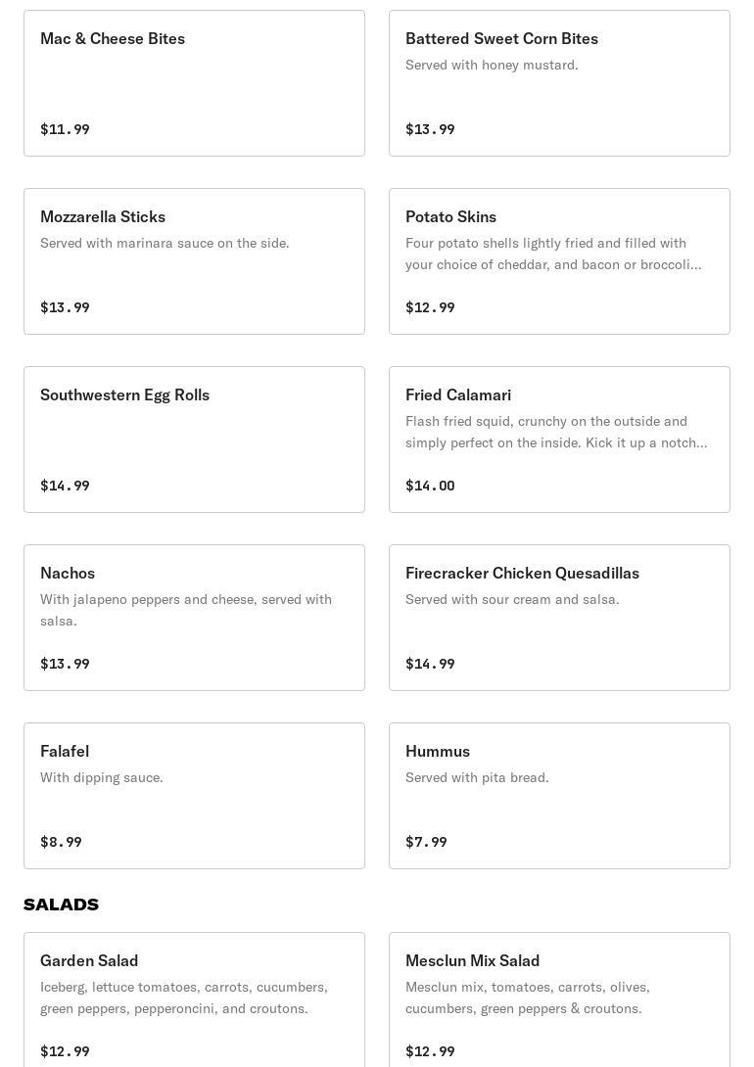
Task: Choose the Nachos menu card
Action: (x=194, y=618)
